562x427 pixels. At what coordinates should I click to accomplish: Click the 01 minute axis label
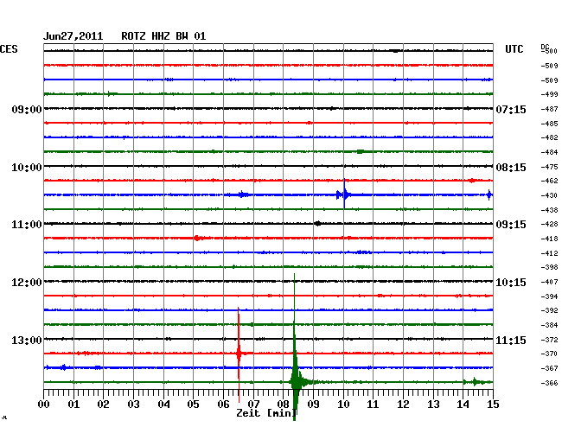(73, 405)
